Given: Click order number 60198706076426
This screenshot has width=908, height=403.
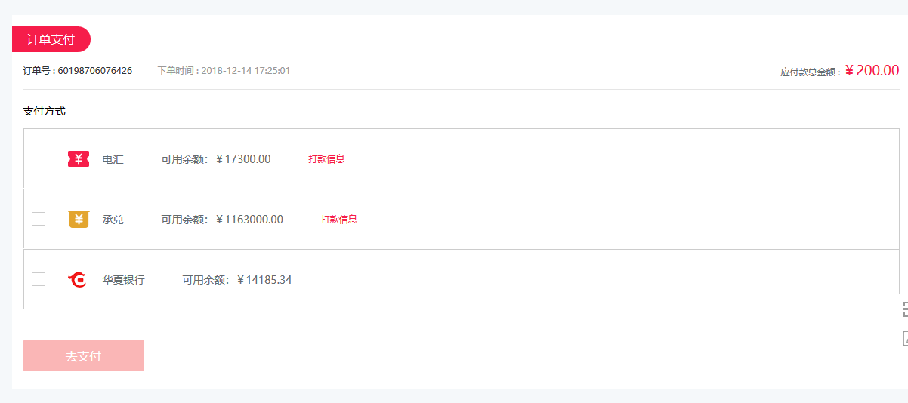Looking at the screenshot, I should 95,71.
